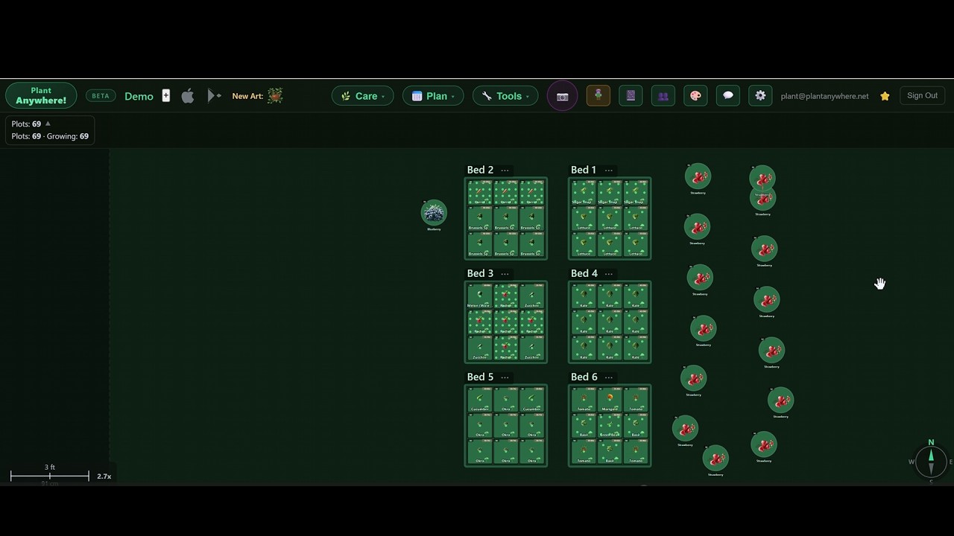
Task: Expand the Care dropdown menu
Action: (363, 95)
